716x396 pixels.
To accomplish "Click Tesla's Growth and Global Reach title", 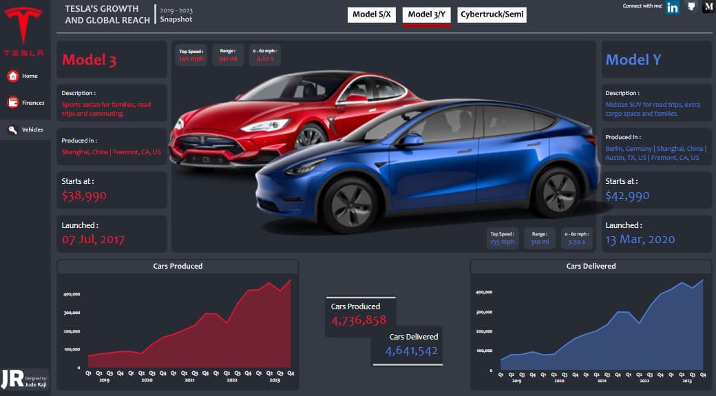I will click(107, 14).
